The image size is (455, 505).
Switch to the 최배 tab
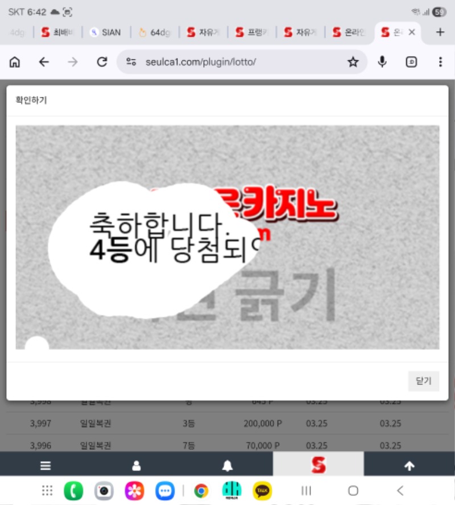[x=58, y=32]
